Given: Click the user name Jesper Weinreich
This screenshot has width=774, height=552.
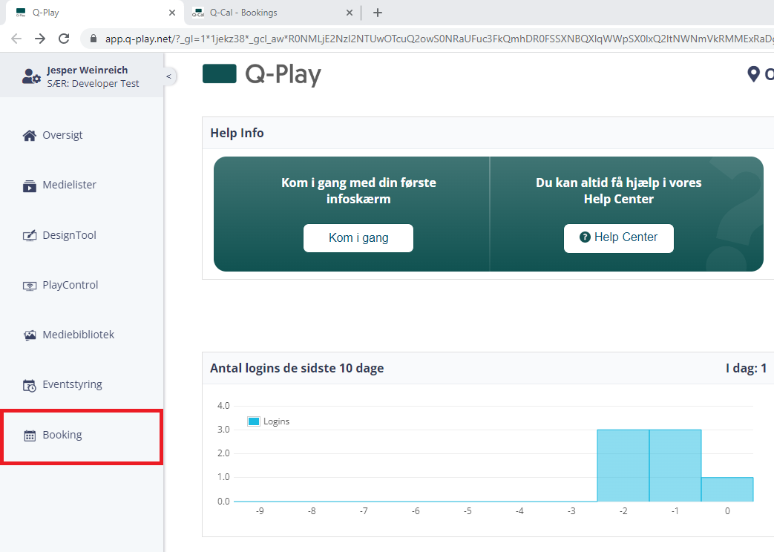Looking at the screenshot, I should [88, 70].
